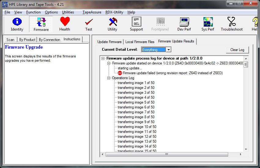This screenshot has height=168, width=260.
Task: Click the Frontpanel toolbar icon
Action: tap(160, 24)
